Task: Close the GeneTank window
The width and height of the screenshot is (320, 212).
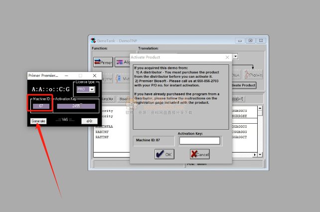Action: [261, 40]
